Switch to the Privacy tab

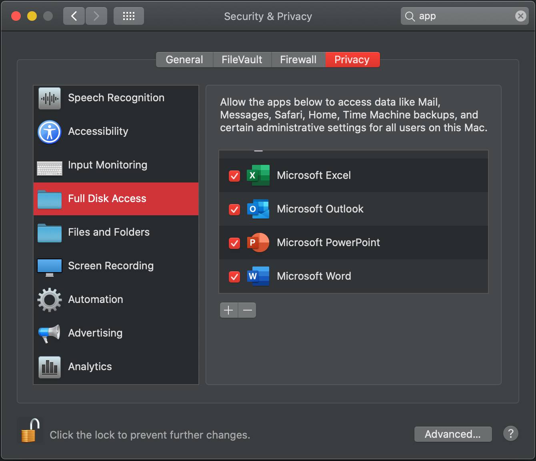pyautogui.click(x=352, y=59)
